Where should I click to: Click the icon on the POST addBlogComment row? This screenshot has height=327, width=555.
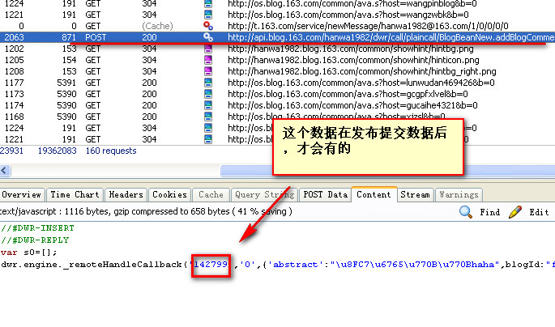pyautogui.click(x=208, y=37)
